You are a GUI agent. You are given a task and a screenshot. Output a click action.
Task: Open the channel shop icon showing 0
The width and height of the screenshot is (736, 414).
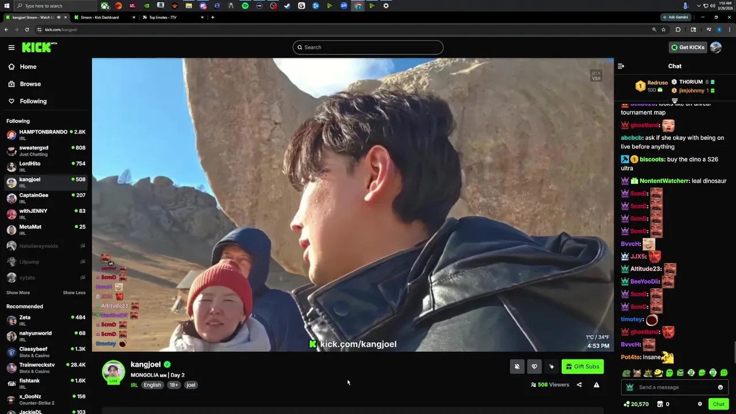click(663, 404)
